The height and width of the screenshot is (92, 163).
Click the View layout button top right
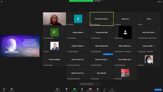coord(160,2)
